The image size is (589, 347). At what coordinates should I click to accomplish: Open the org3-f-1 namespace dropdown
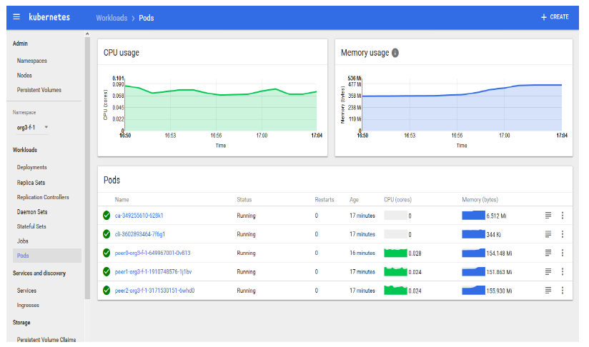click(32, 128)
